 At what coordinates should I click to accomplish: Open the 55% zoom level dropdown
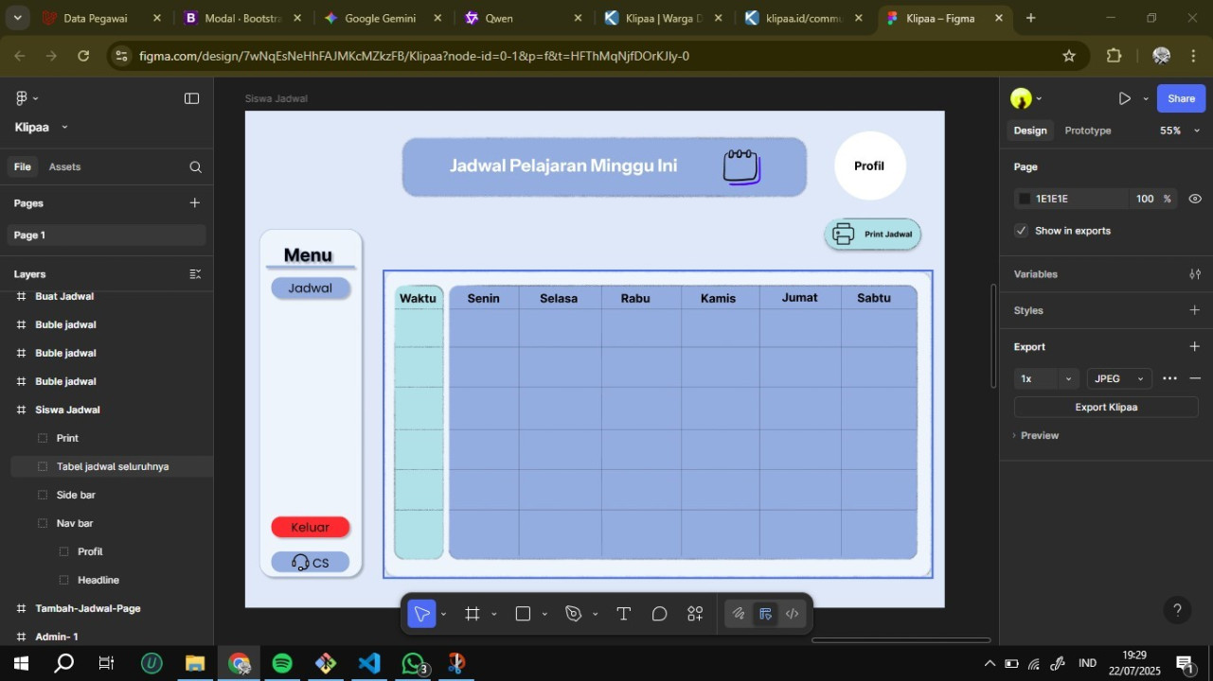pos(1179,131)
